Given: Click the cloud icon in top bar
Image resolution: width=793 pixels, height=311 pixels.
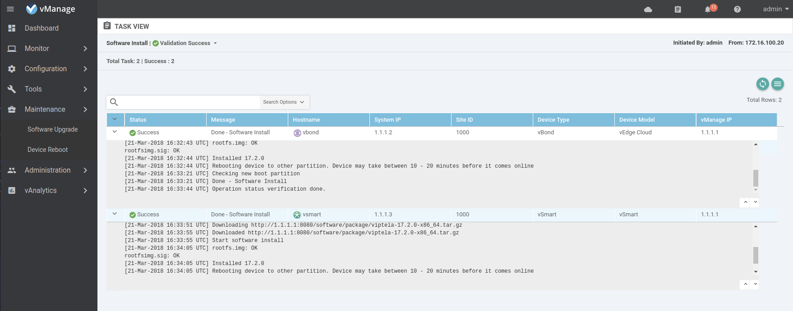Looking at the screenshot, I should (648, 9).
